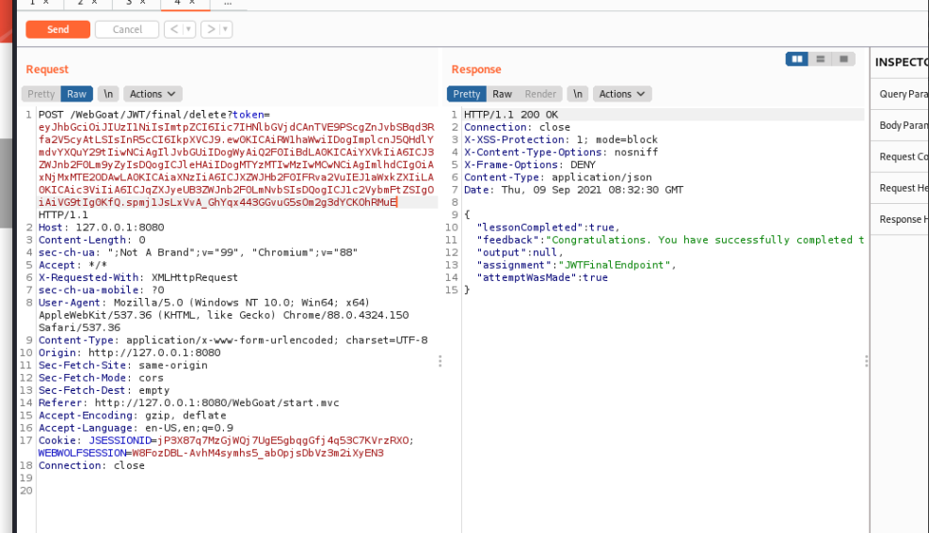This screenshot has width=929, height=533.
Task: Click the Inspector panel title
Action: click(x=902, y=62)
